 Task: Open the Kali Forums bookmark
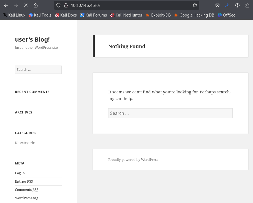(x=93, y=15)
